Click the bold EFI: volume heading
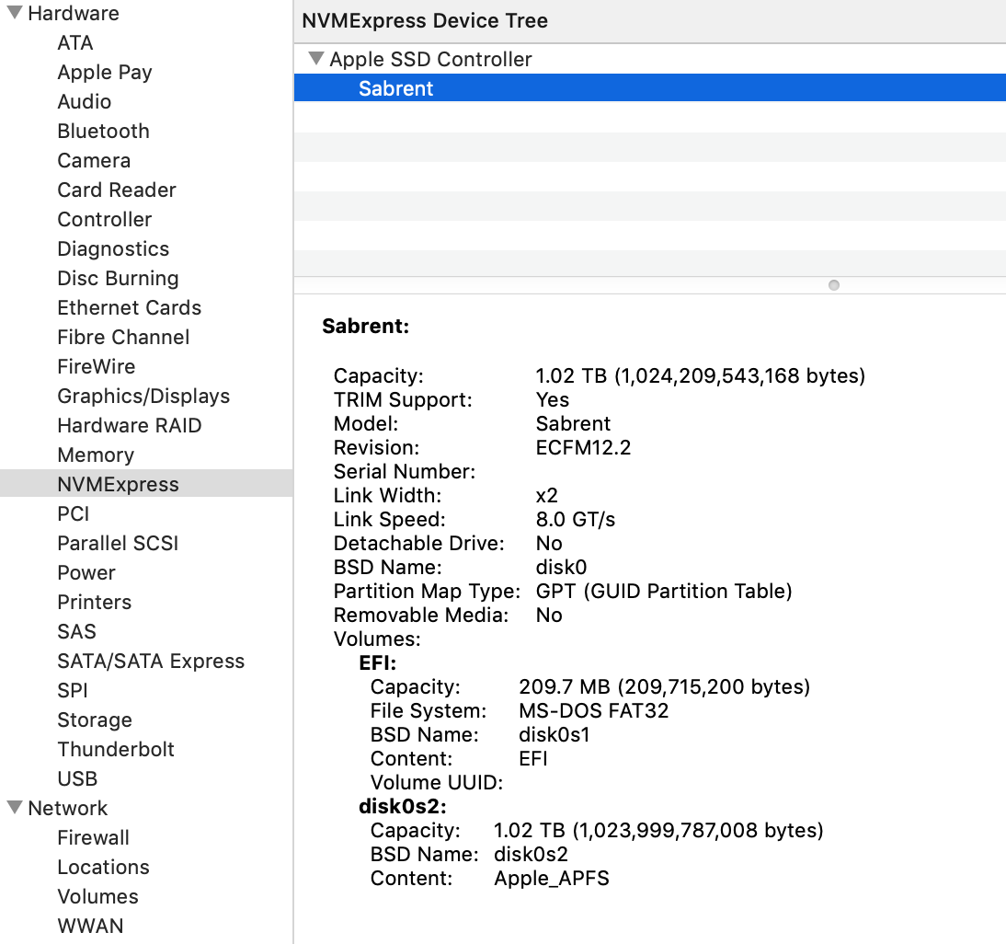 tap(377, 663)
